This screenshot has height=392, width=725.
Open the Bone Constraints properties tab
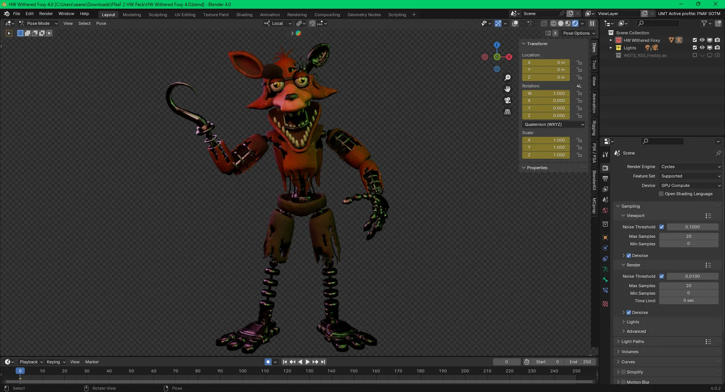pos(605,290)
